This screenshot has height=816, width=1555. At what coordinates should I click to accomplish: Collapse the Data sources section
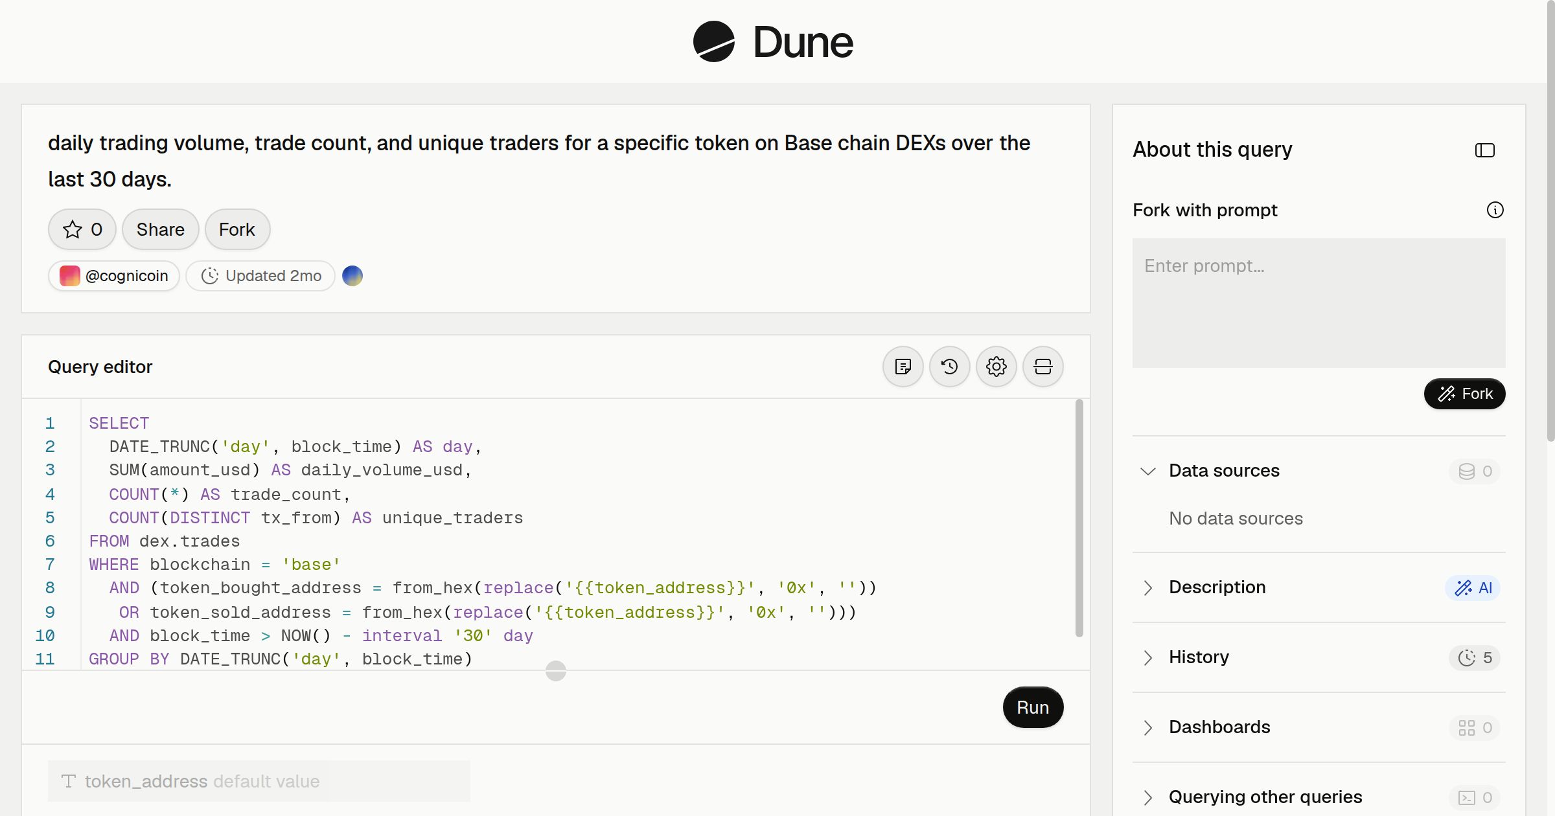coord(1147,471)
